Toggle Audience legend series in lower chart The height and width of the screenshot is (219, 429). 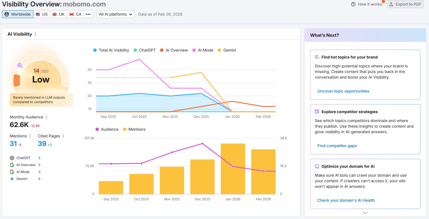click(x=107, y=130)
